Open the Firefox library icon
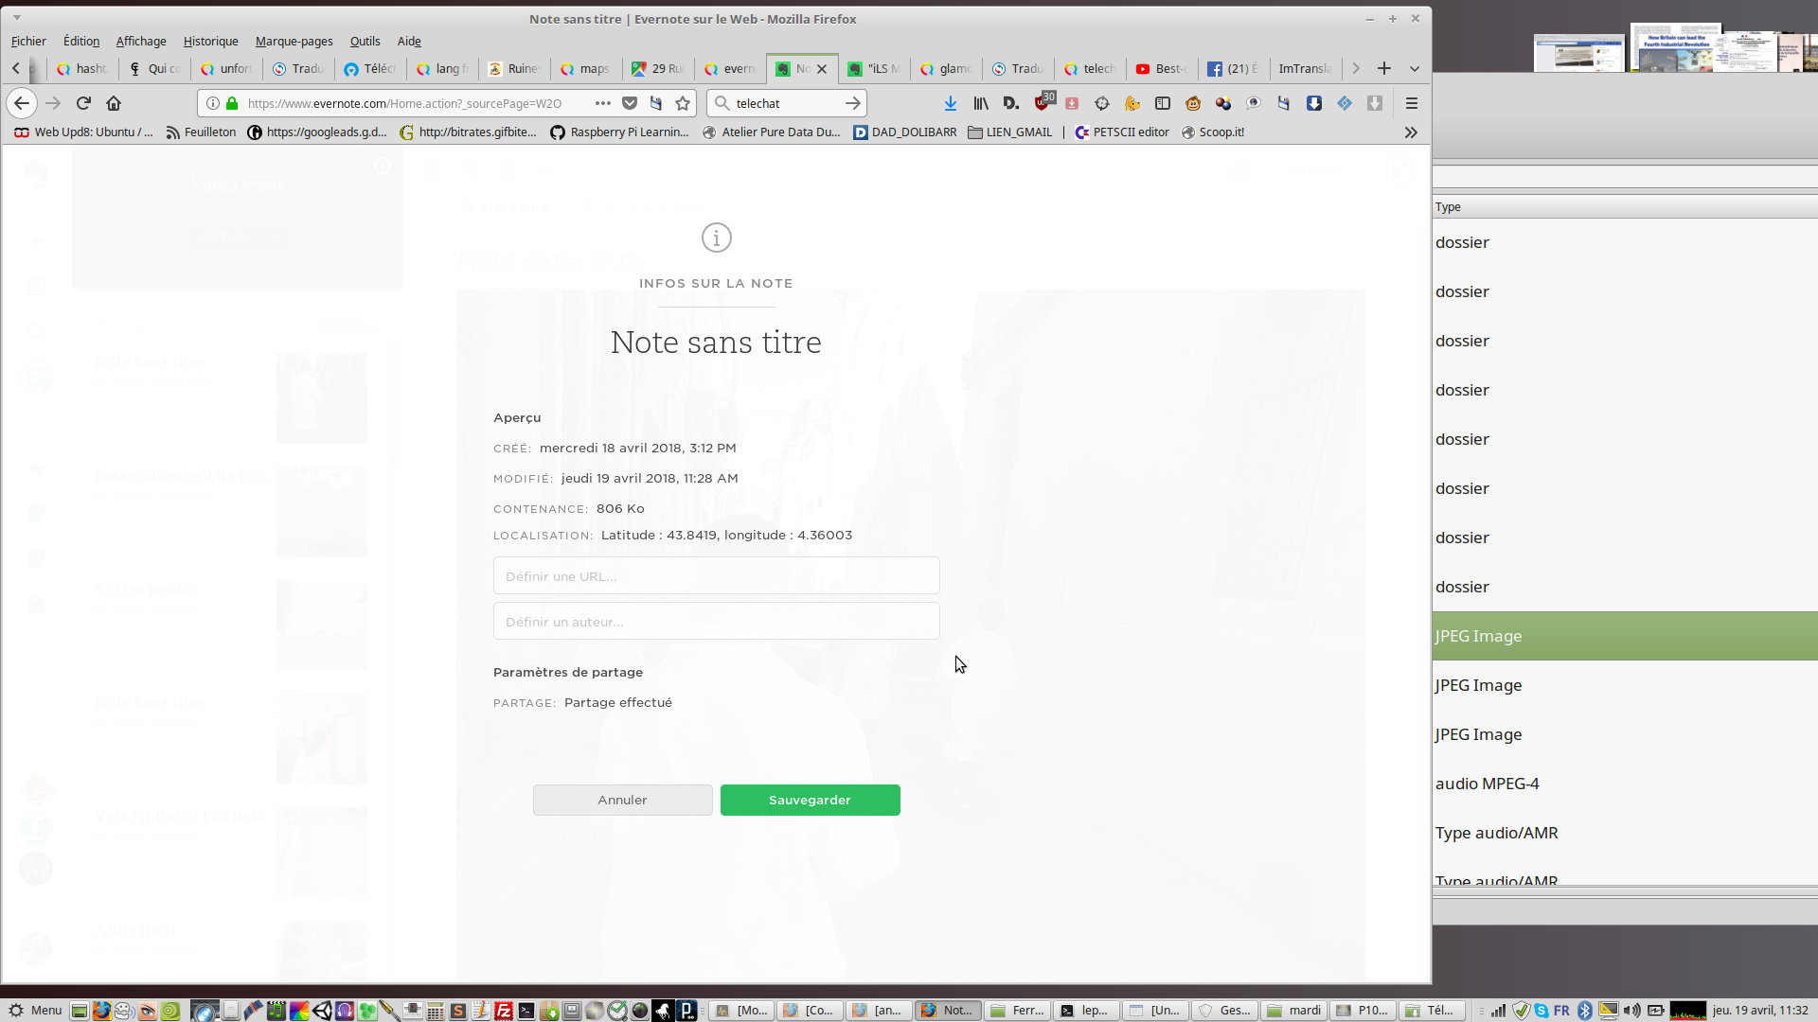 tap(981, 103)
